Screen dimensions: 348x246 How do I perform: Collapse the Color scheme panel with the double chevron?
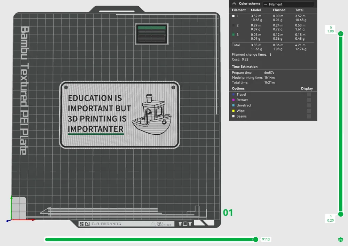pos(233,3)
